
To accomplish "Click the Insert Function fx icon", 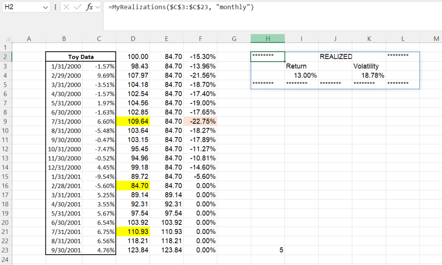I will tap(90, 7).
